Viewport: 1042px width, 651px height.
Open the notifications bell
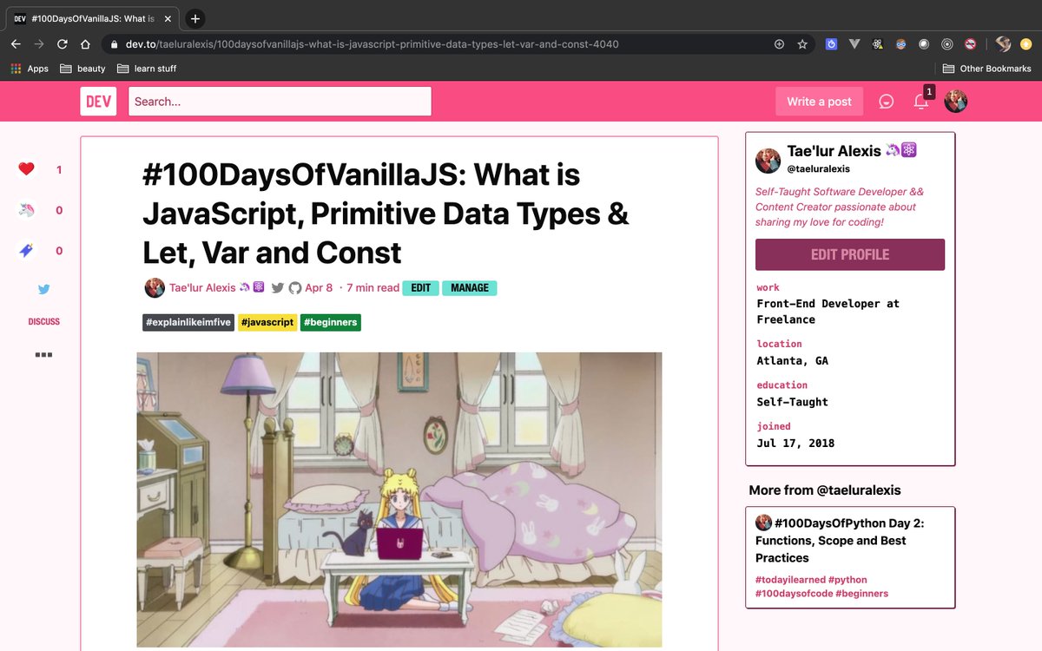(x=920, y=102)
